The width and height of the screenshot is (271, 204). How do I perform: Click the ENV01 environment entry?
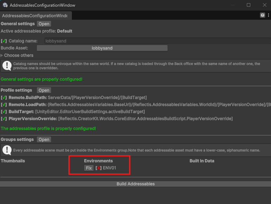(109, 168)
